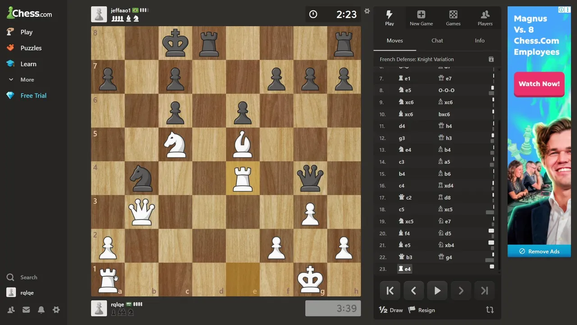Click the Resign button

421,310
